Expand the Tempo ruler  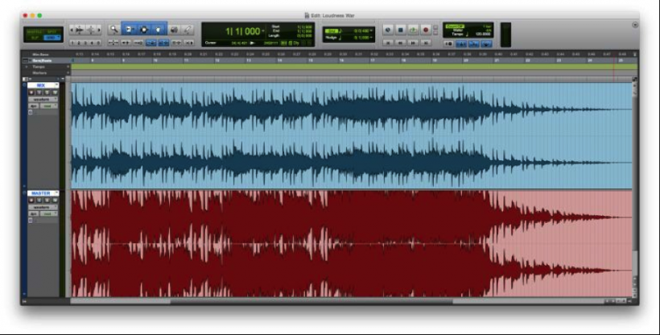[x=26, y=67]
